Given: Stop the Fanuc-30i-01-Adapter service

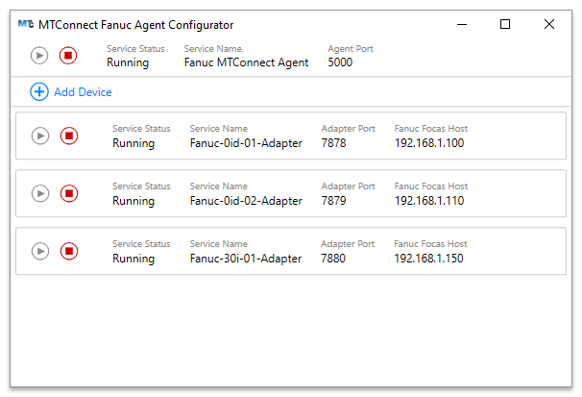Looking at the screenshot, I should pyautogui.click(x=69, y=252).
